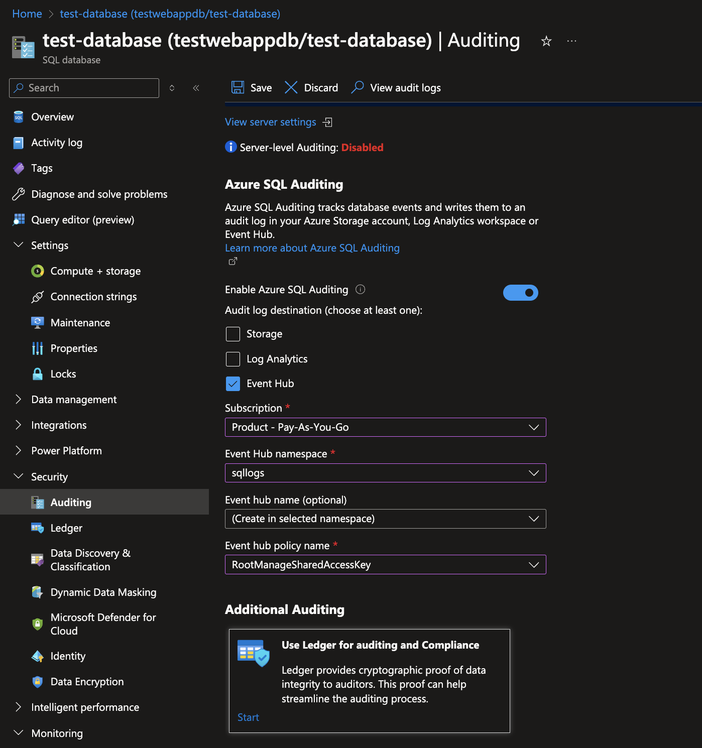This screenshot has height=748, width=702.
Task: Open the ellipsis more options menu
Action: click(x=571, y=41)
